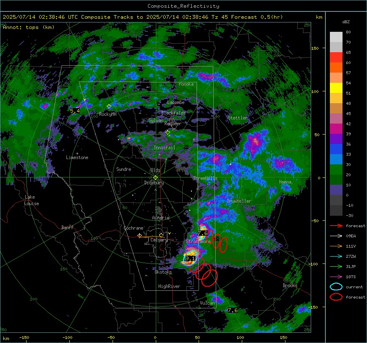Viewport: 367px width, 343px height.
Task: Click the ThreeHills label
Action: [205, 178]
